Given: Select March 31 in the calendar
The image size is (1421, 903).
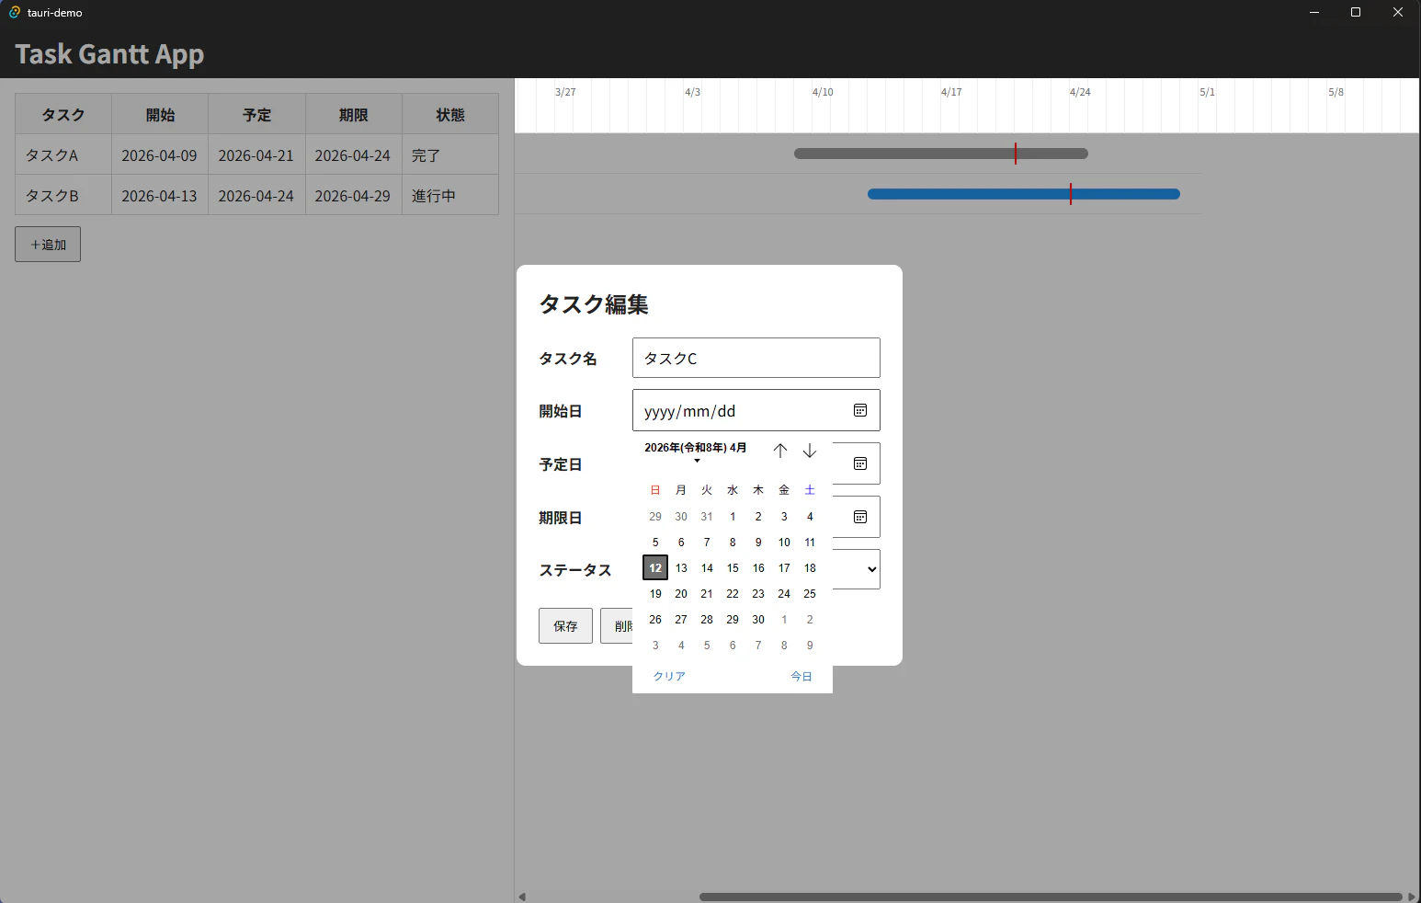Looking at the screenshot, I should [x=707, y=517].
